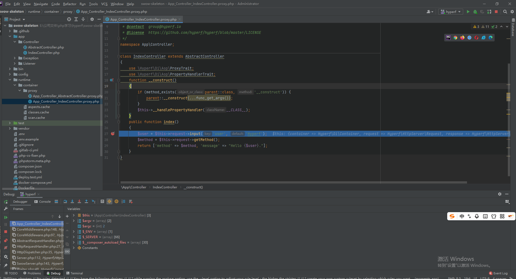Open the Event Log
Screen dimensions: 516x279
coord(498,273)
